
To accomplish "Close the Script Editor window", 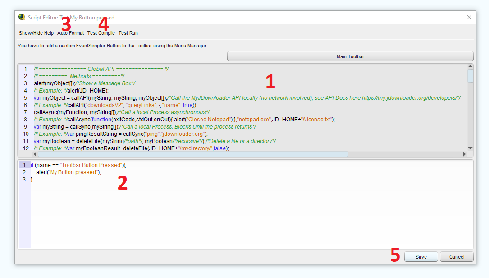I will pyautogui.click(x=469, y=17).
